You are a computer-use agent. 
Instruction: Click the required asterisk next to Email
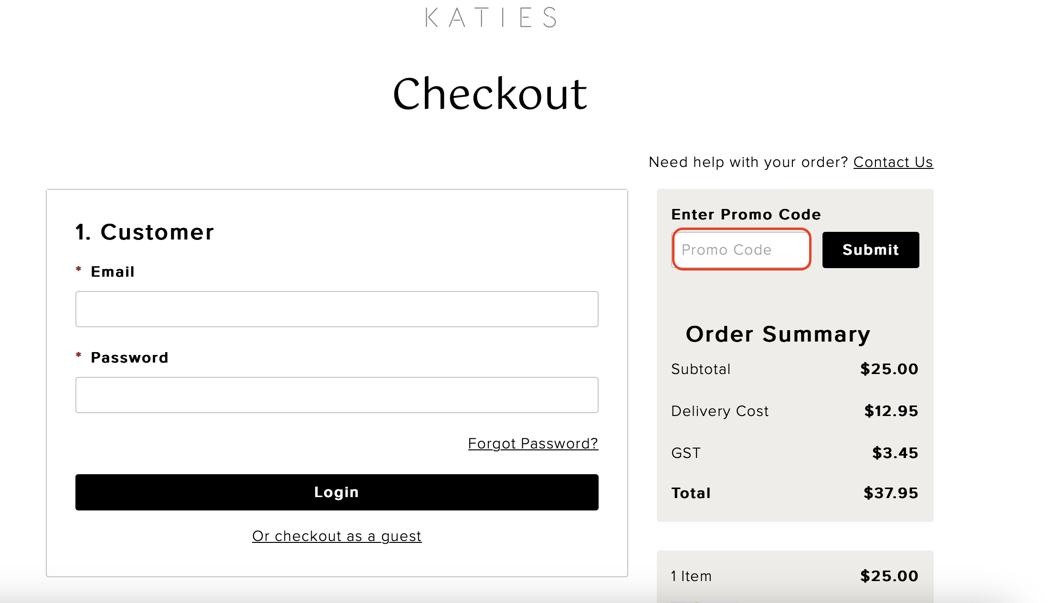tap(79, 270)
